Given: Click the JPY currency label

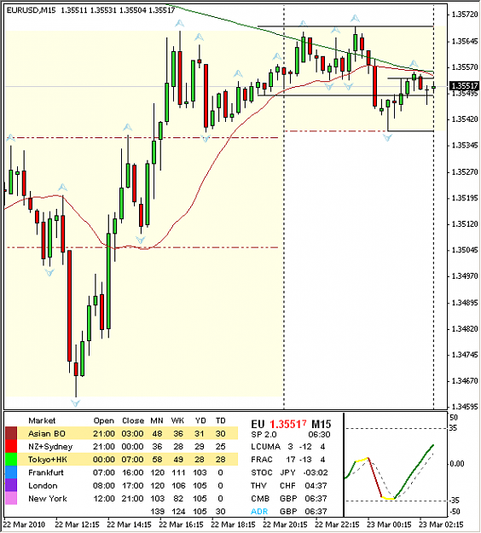Looking at the screenshot, I should 287,472.
